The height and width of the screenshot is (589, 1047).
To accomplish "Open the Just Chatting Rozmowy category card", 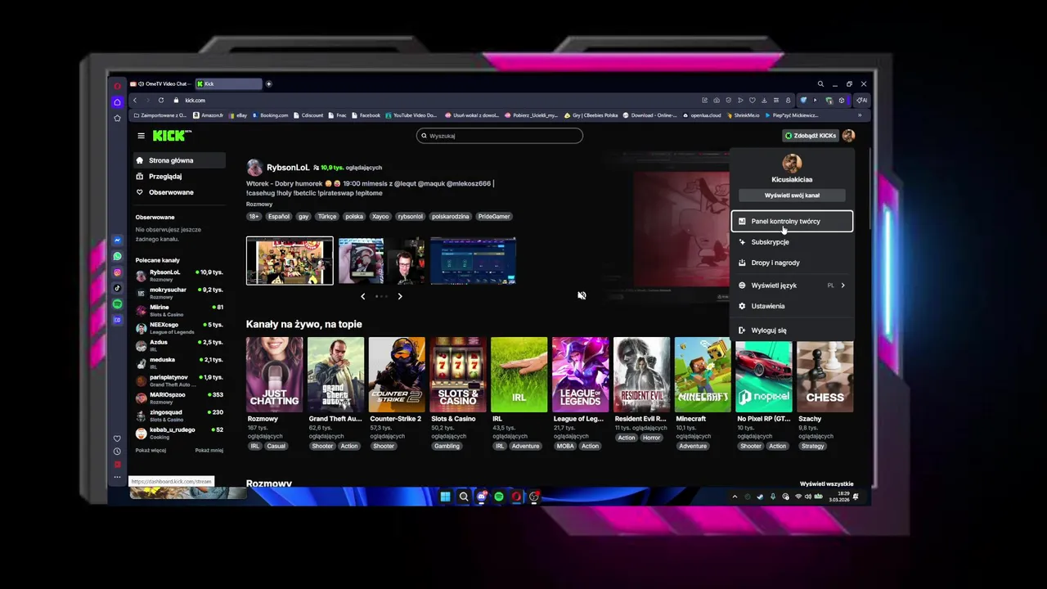I will (274, 375).
